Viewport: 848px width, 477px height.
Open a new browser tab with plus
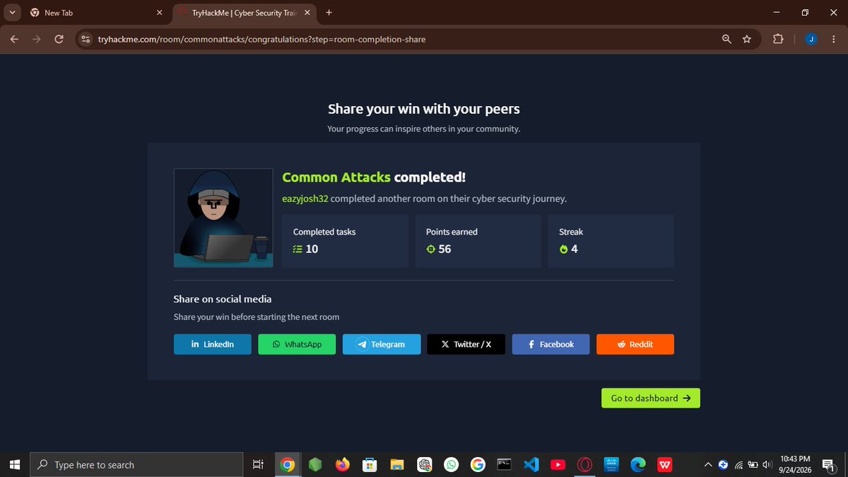click(x=329, y=13)
